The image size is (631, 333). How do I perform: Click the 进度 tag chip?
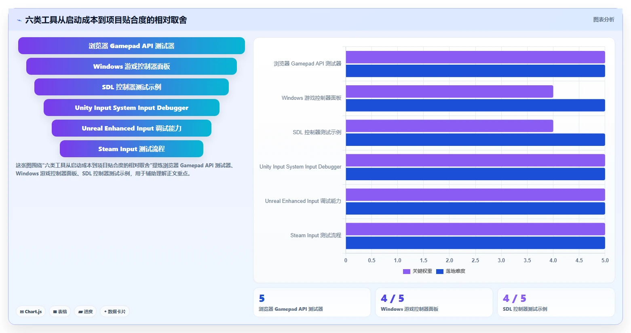[x=85, y=312]
